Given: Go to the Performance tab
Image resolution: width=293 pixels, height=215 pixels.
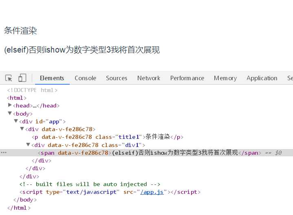Looking at the screenshot, I should [x=187, y=78].
